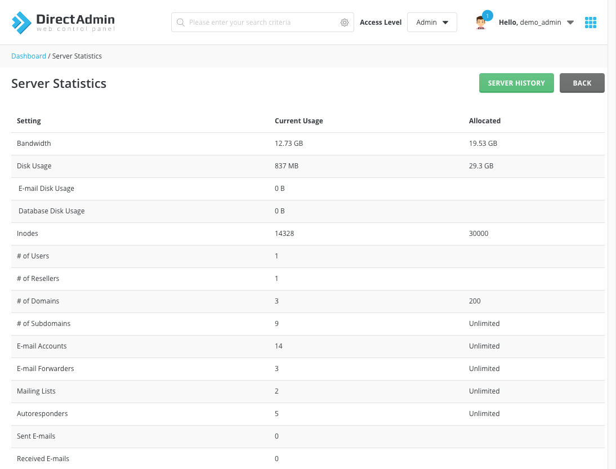This screenshot has height=469, width=616.
Task: Click the Current Usage column header
Action: tap(299, 120)
